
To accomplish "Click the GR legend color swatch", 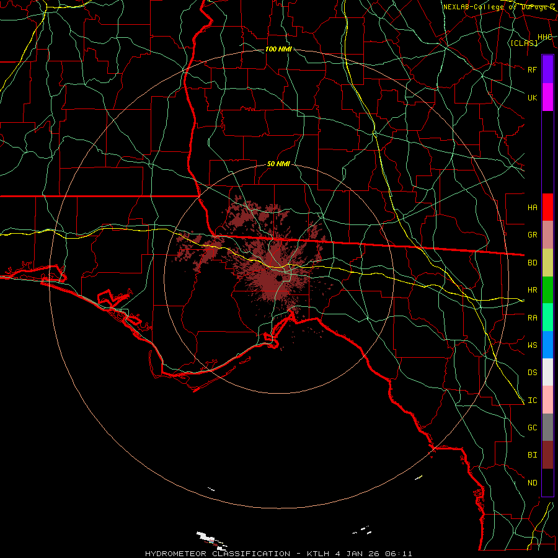I will pyautogui.click(x=547, y=234).
